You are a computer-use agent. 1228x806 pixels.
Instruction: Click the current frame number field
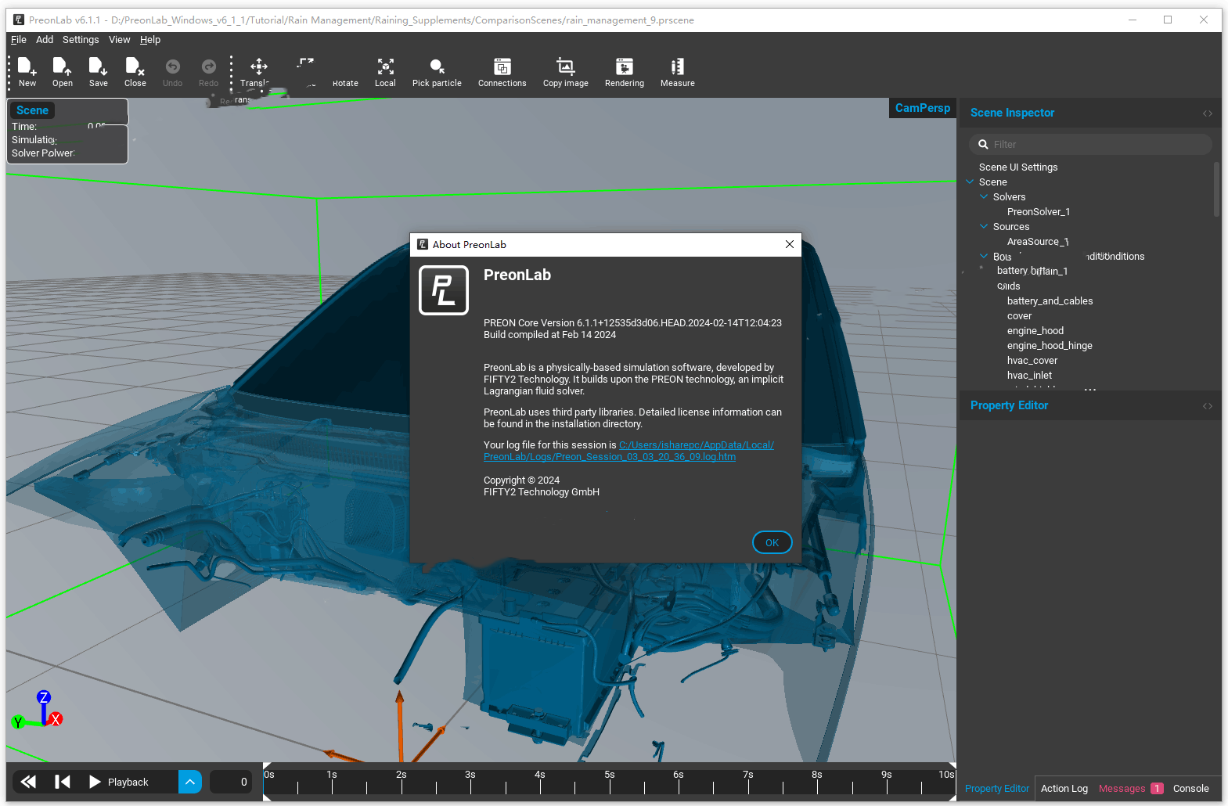231,782
